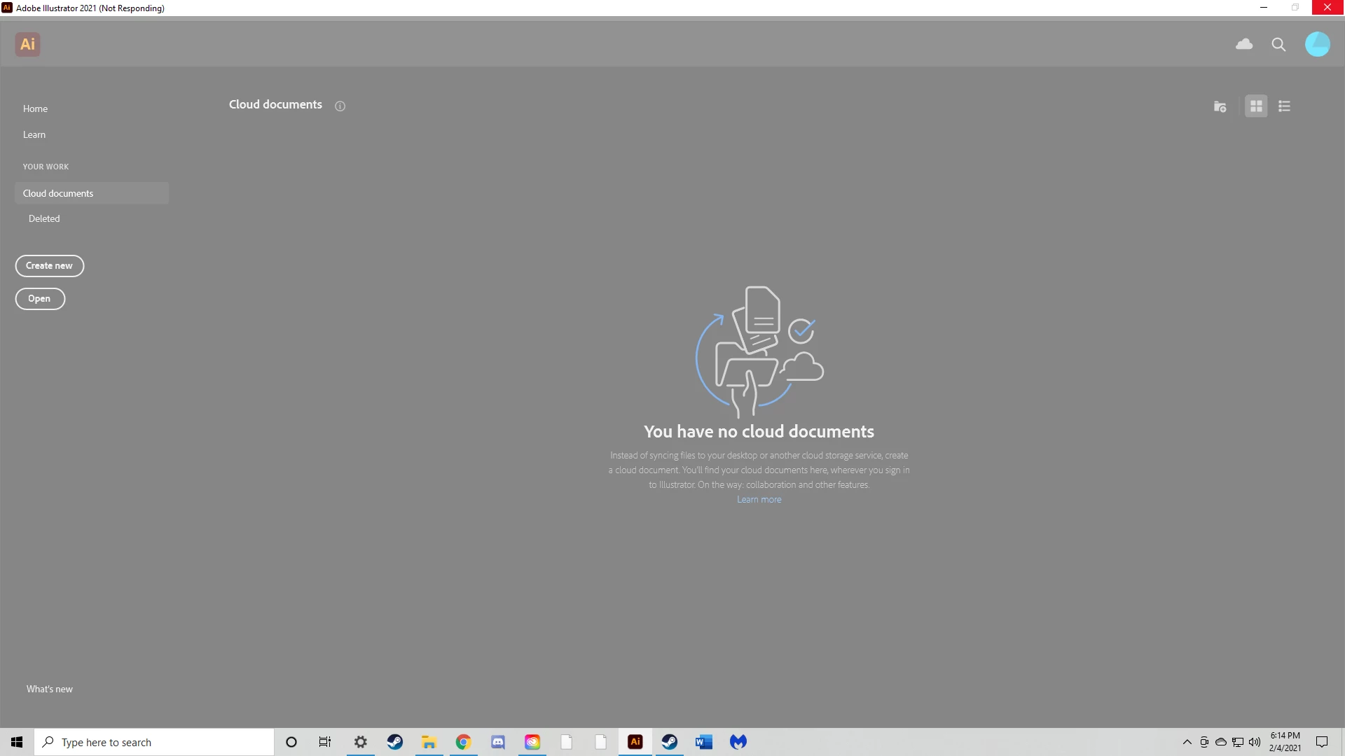Click the search magnifier icon

pos(1278,45)
